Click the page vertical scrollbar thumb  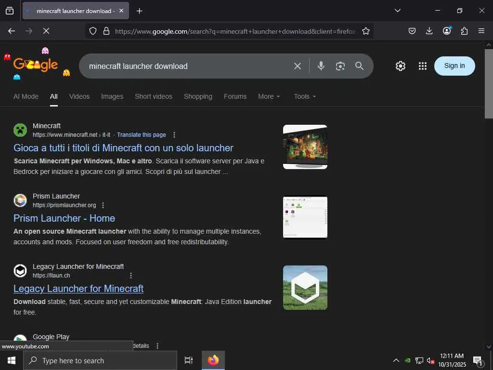coord(489,84)
